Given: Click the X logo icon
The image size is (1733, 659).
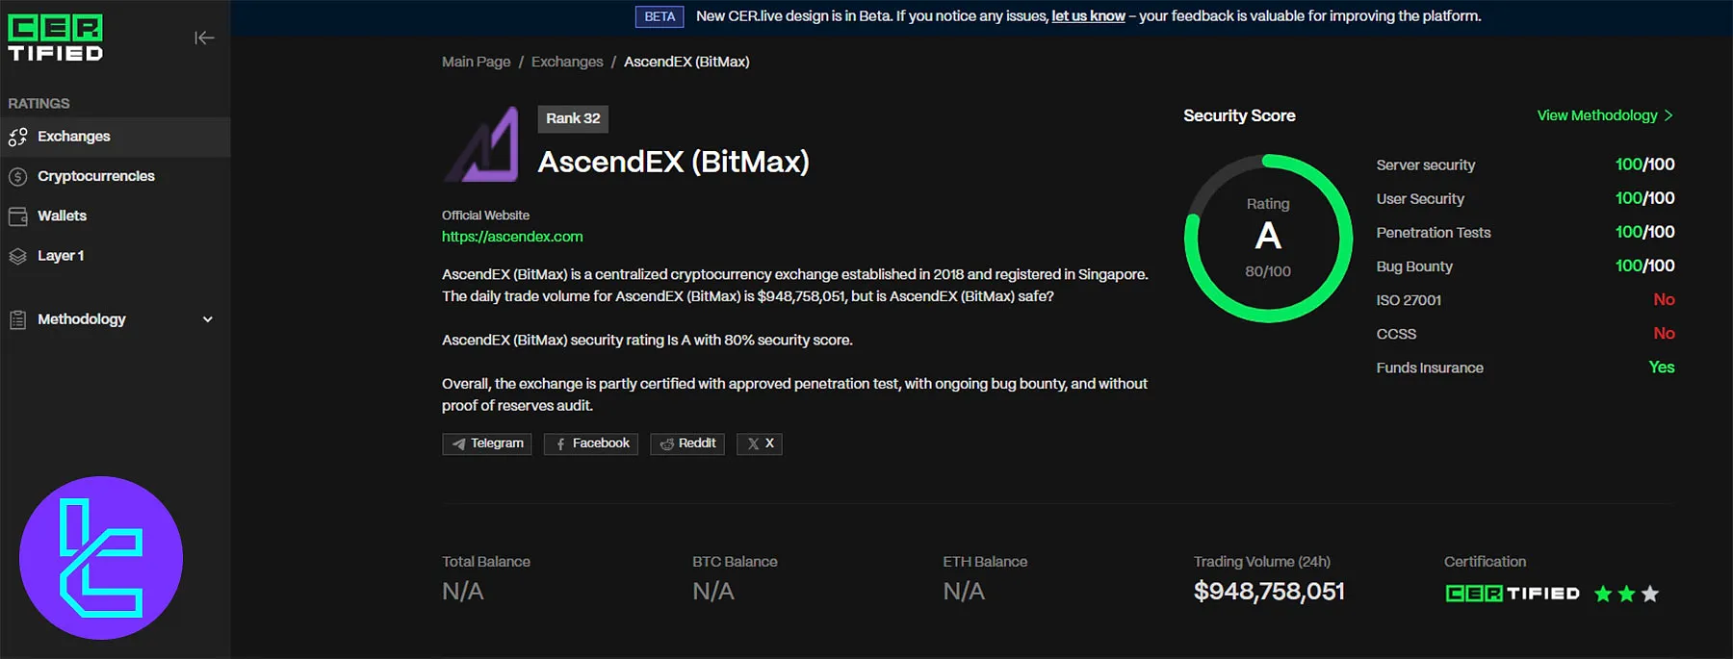Looking at the screenshot, I should [753, 444].
